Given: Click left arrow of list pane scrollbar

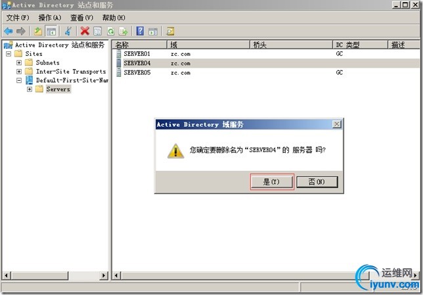Looking at the screenshot, I should tap(116, 275).
